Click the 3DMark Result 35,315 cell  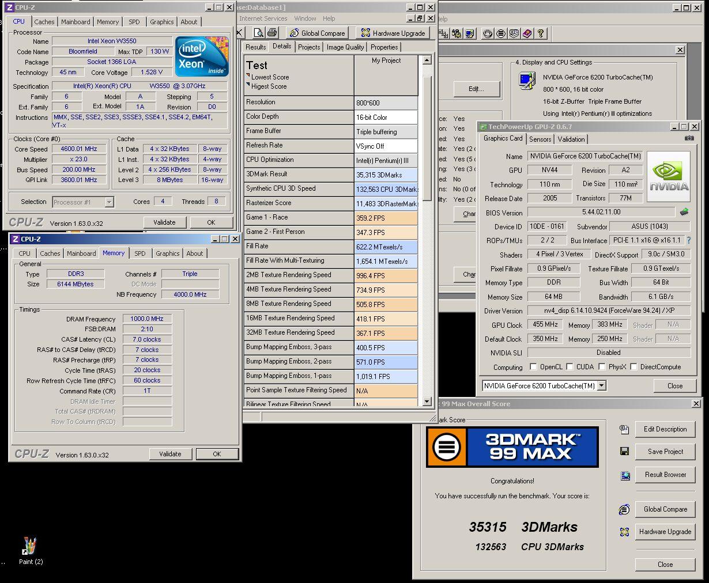click(386, 175)
